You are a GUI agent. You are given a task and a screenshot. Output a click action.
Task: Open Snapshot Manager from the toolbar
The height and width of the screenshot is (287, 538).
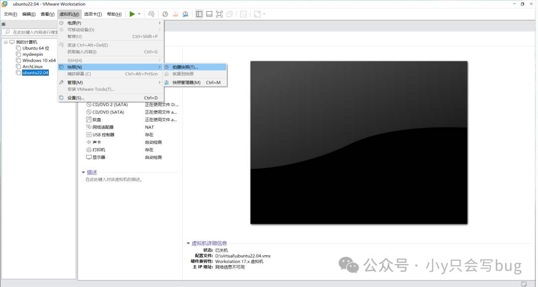tap(185, 14)
